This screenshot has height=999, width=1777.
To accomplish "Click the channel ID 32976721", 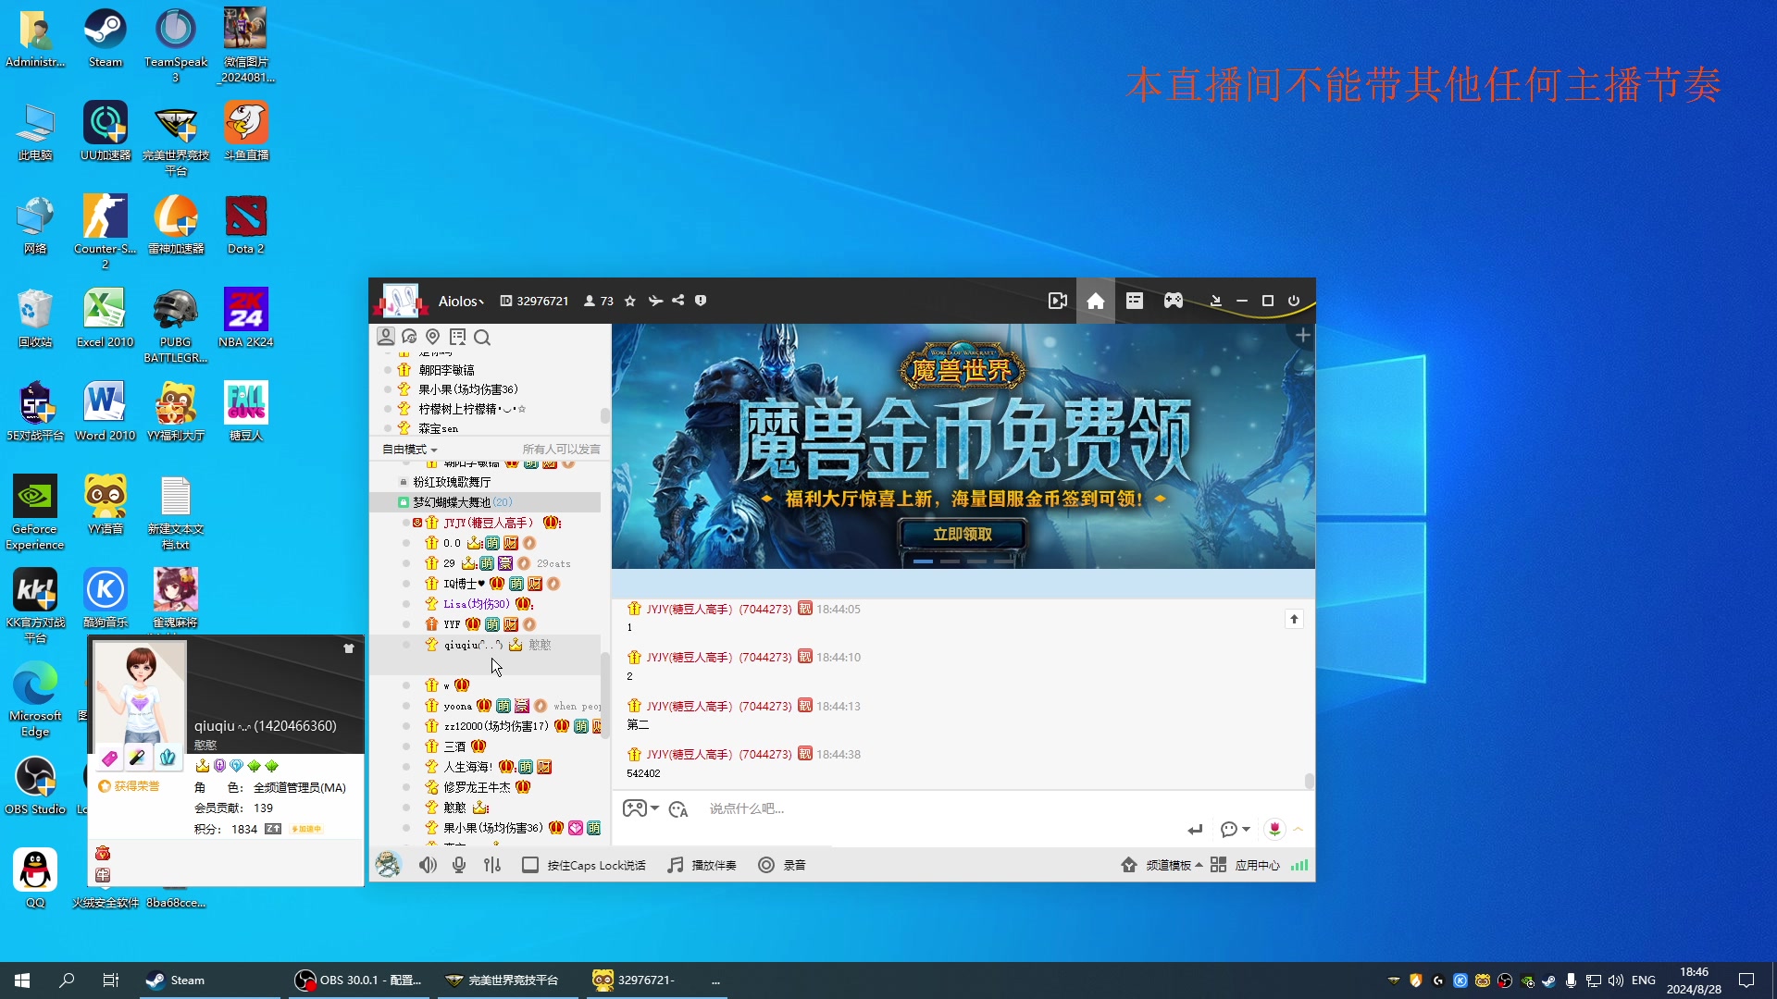I will [x=535, y=302].
